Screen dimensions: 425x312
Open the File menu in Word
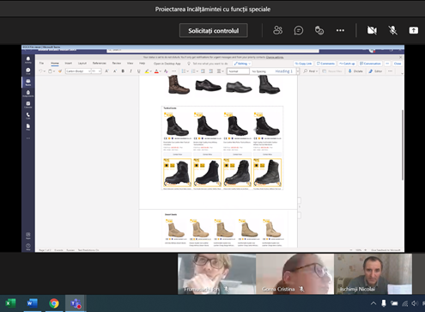(41, 64)
